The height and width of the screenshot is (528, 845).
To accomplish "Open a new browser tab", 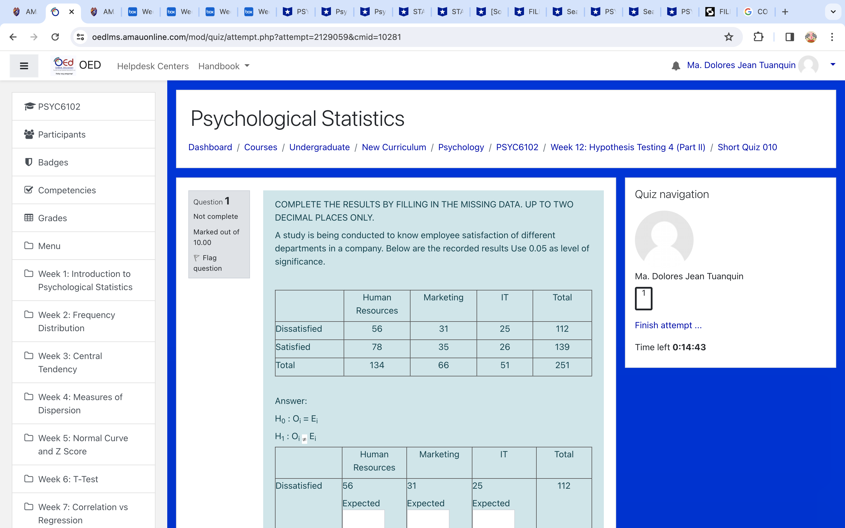I will (x=785, y=12).
